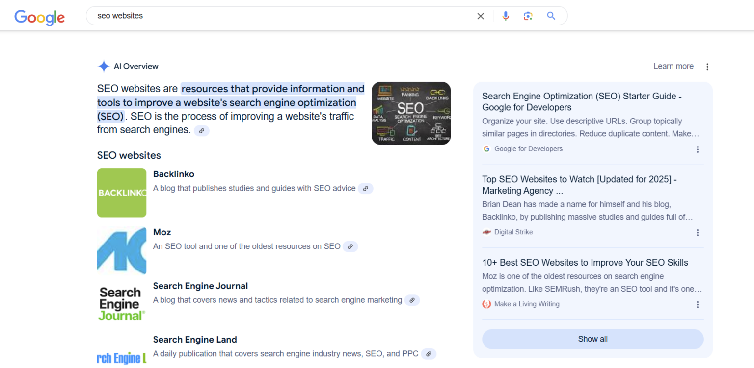This screenshot has height=368, width=754.
Task: Click the link icon beside Moz's description
Action: pos(350,246)
